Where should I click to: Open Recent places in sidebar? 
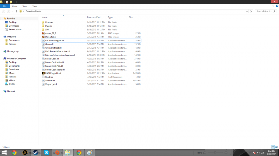point(15,29)
